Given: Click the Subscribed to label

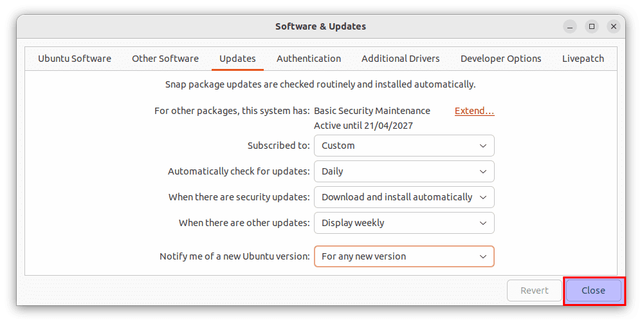Looking at the screenshot, I should pyautogui.click(x=279, y=146).
